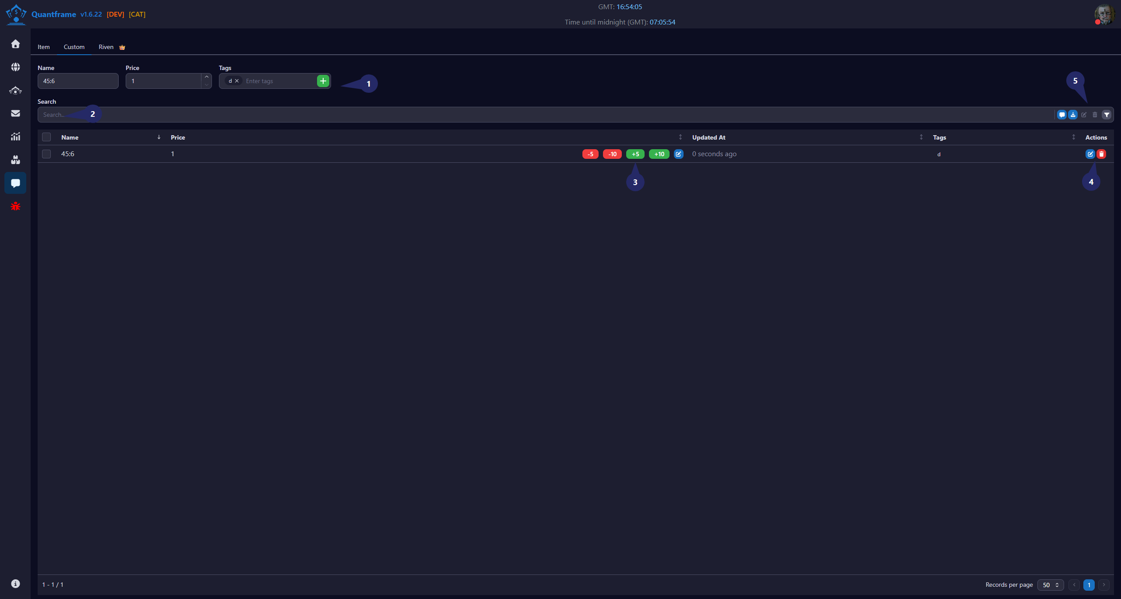Select the checkbox for row 45:6
The image size is (1121, 599).
(46, 154)
